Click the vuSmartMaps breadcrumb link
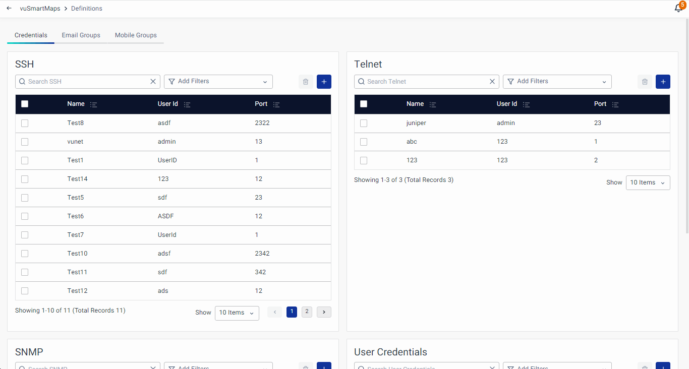This screenshot has width=689, height=369. (40, 9)
